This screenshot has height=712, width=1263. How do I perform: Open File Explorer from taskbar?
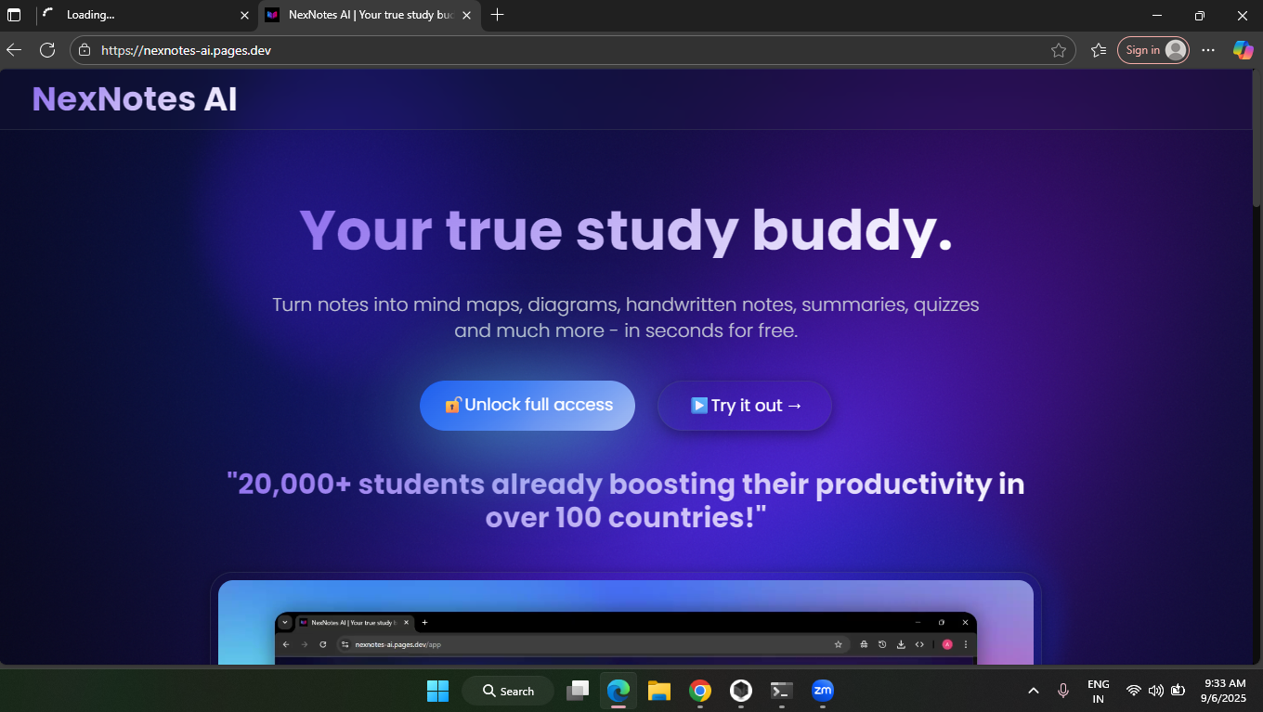(x=659, y=691)
